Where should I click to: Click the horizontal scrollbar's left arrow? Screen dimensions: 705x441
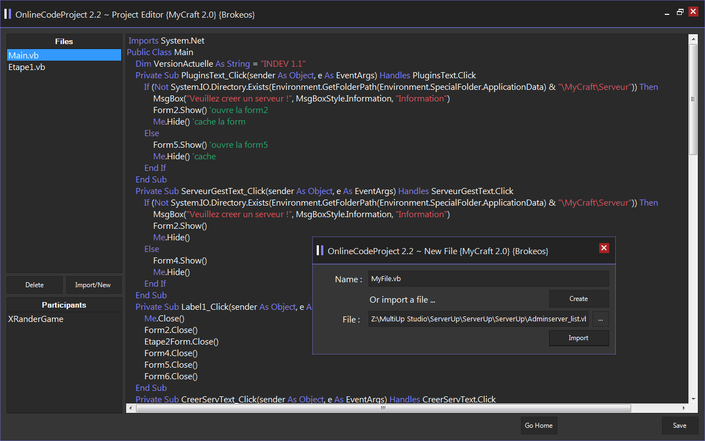coord(131,408)
